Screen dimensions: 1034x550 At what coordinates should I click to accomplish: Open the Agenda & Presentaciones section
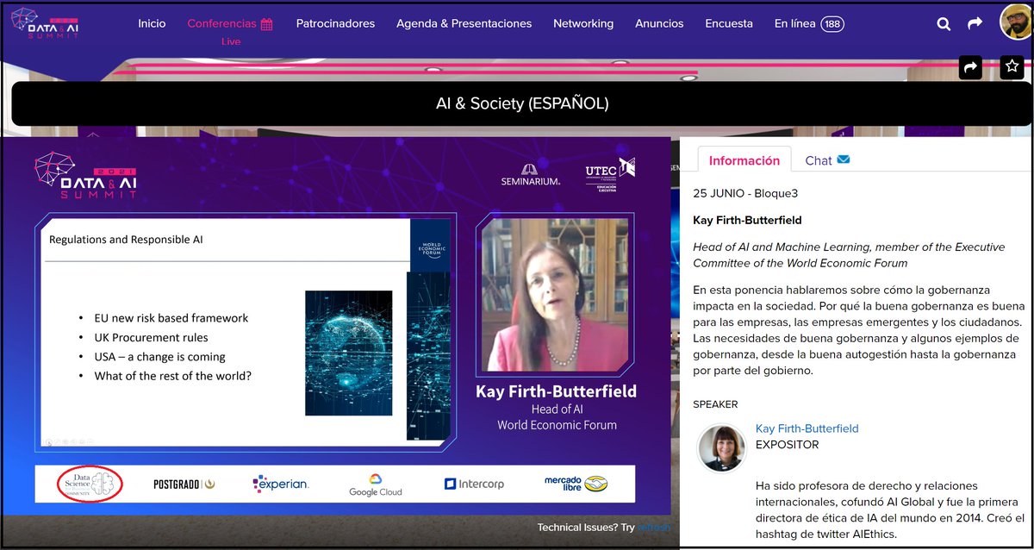click(464, 24)
